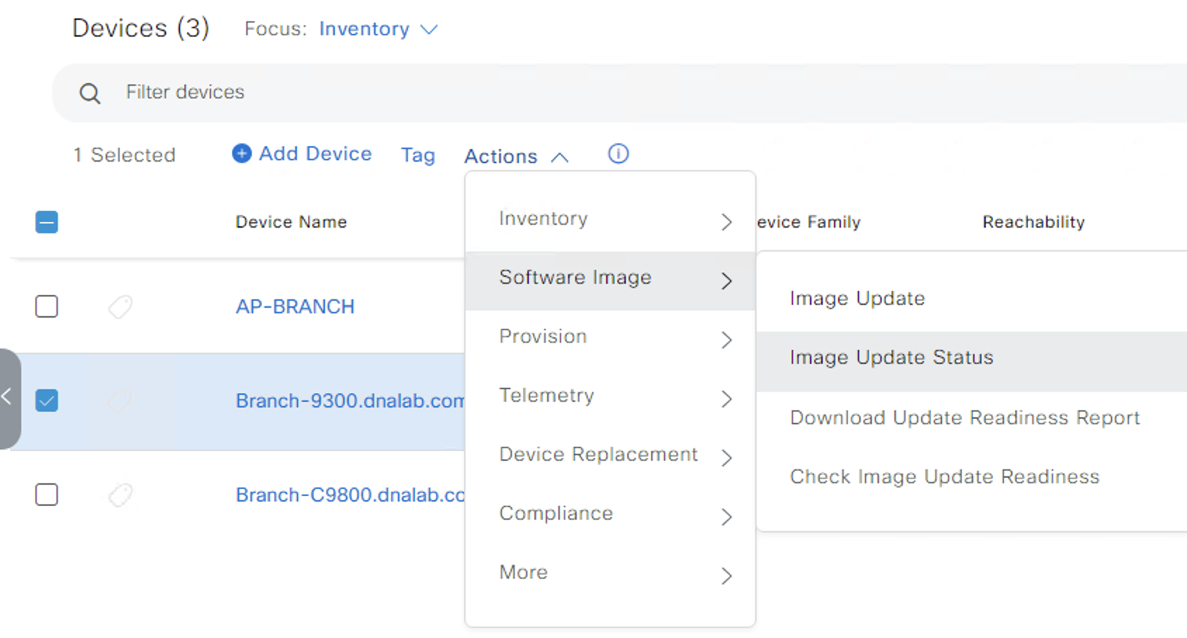Check the AP-BRANCH device checkbox
The image size is (1187, 638).
point(46,306)
